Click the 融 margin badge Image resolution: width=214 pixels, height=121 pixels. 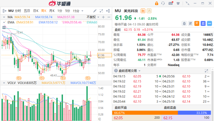coord(143,11)
